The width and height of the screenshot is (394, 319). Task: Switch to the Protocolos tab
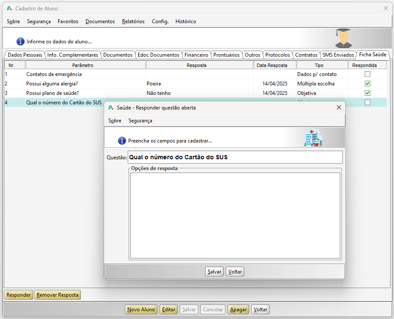click(x=277, y=55)
